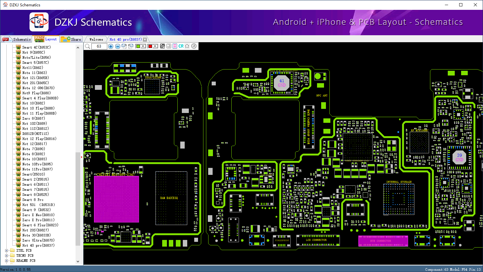
Task: Switch to the Schematic tab
Action: pos(17,39)
